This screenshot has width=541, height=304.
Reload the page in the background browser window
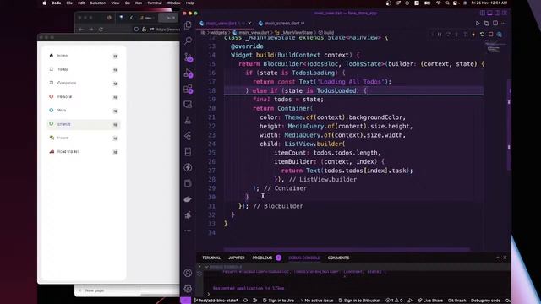(101, 30)
